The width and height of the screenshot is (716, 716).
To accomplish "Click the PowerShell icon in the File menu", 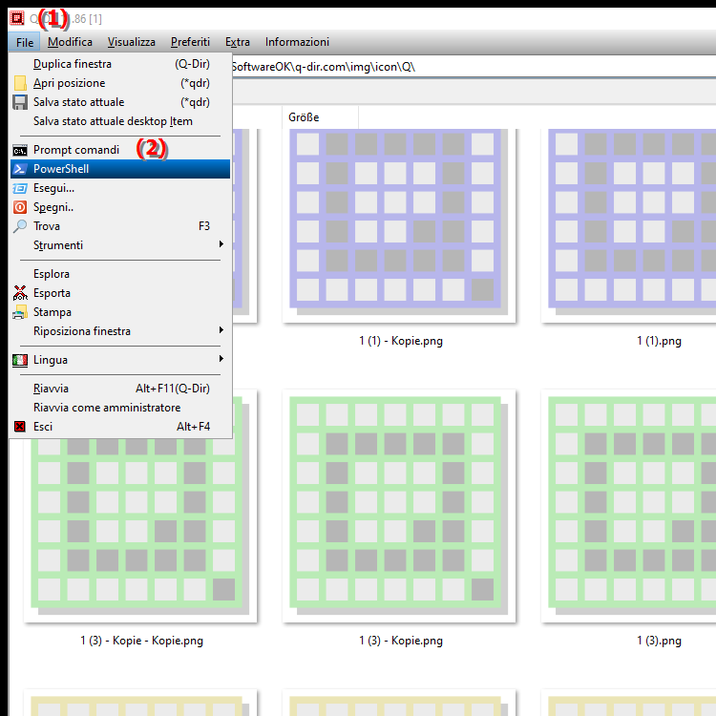I will (x=20, y=169).
